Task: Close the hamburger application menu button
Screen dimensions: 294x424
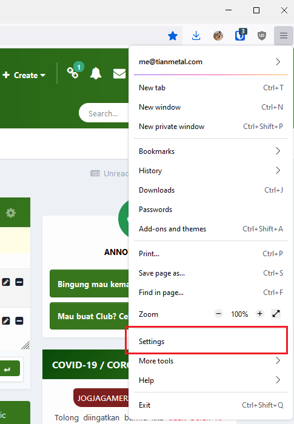Action: [x=284, y=35]
